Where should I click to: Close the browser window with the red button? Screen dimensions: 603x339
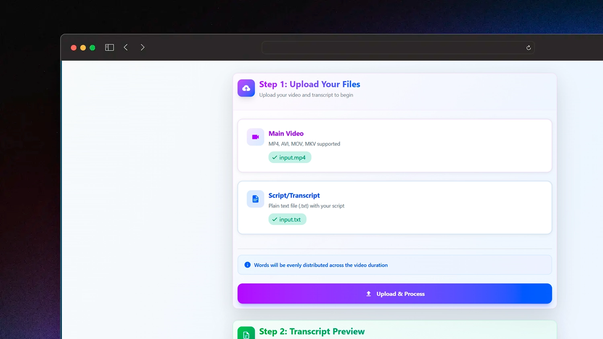[74, 48]
